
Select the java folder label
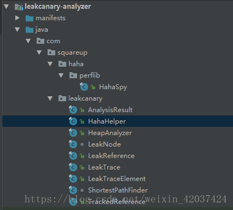(x=42, y=30)
